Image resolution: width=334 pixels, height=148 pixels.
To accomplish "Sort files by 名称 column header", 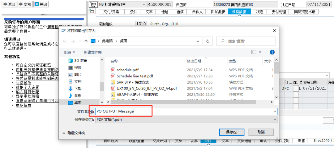I will click(114, 61).
